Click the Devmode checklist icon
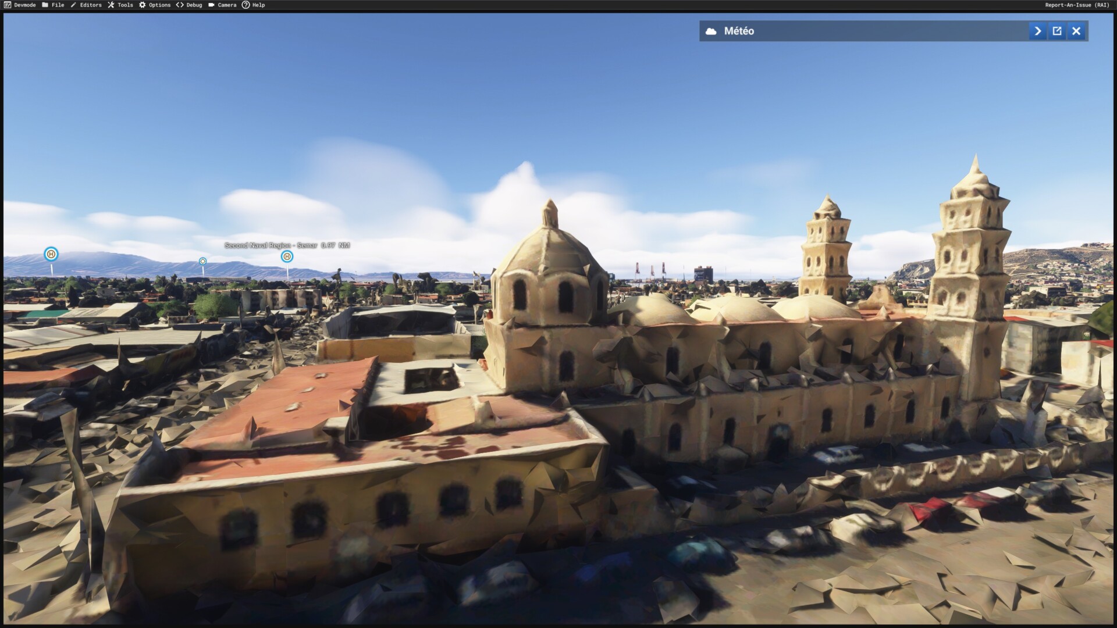This screenshot has height=628, width=1117. pyautogui.click(x=7, y=5)
